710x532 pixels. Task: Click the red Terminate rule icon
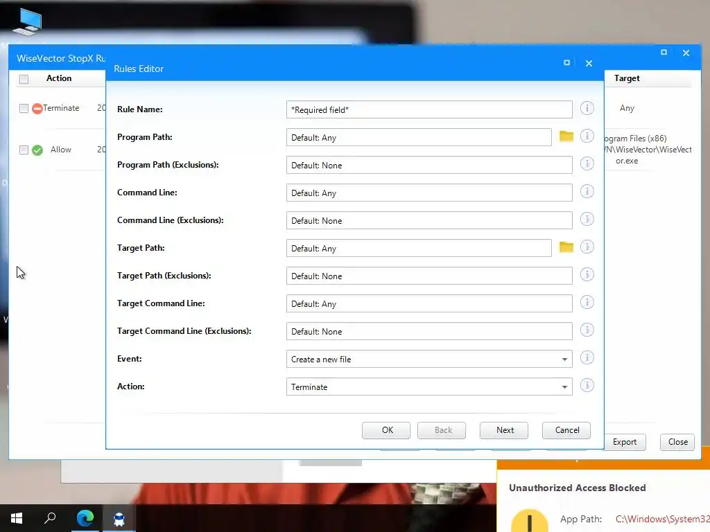point(37,109)
